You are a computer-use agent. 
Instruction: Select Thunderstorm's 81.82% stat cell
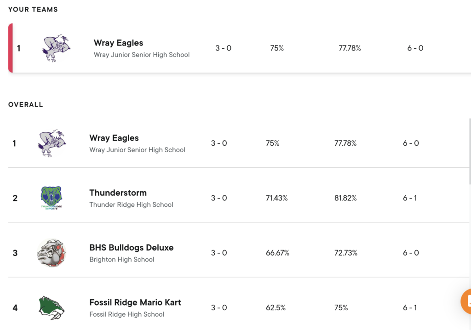(345, 198)
